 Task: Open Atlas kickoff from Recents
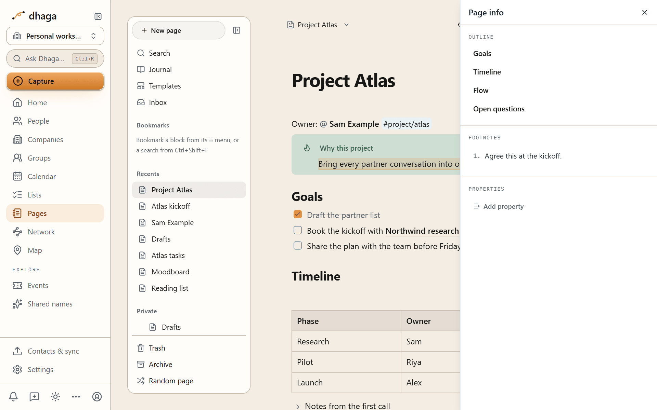pos(189,206)
